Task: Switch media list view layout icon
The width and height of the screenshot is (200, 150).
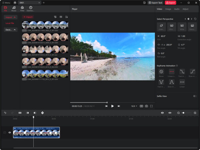Action: tap(61, 17)
